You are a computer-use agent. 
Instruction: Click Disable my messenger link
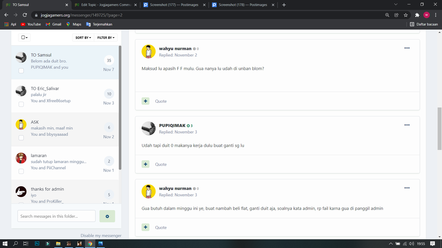tap(101, 236)
